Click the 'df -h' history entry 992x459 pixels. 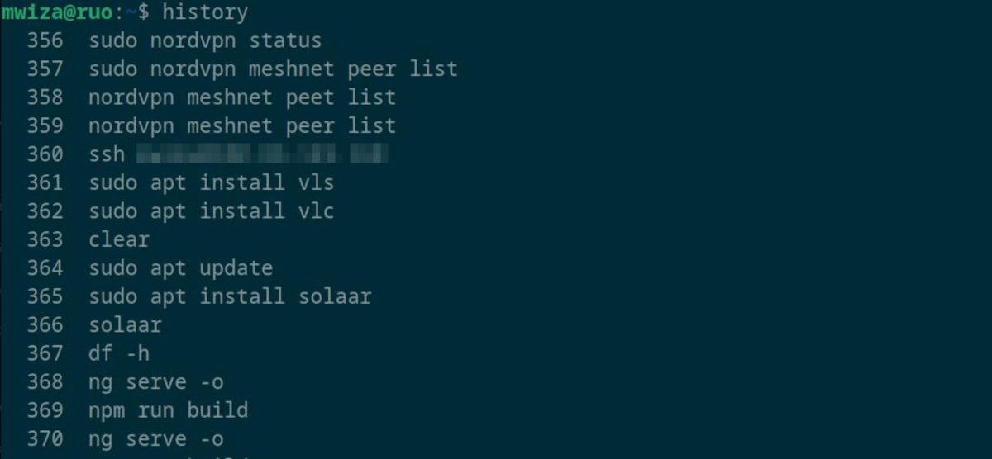[x=119, y=353]
